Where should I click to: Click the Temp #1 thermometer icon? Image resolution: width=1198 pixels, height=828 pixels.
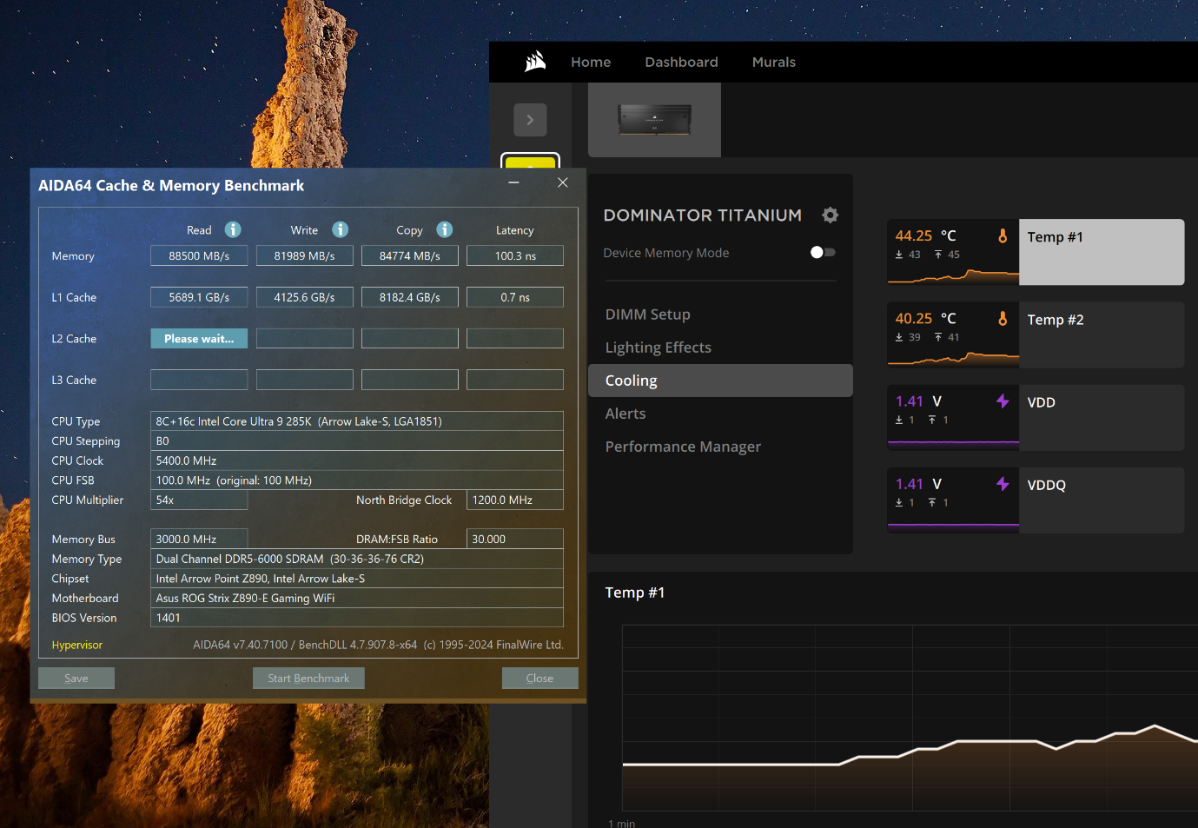click(1003, 235)
